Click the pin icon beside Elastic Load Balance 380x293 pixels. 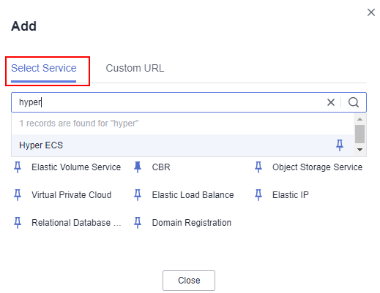point(138,195)
